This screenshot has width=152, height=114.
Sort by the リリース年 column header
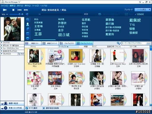pyautogui.click(x=133, y=47)
